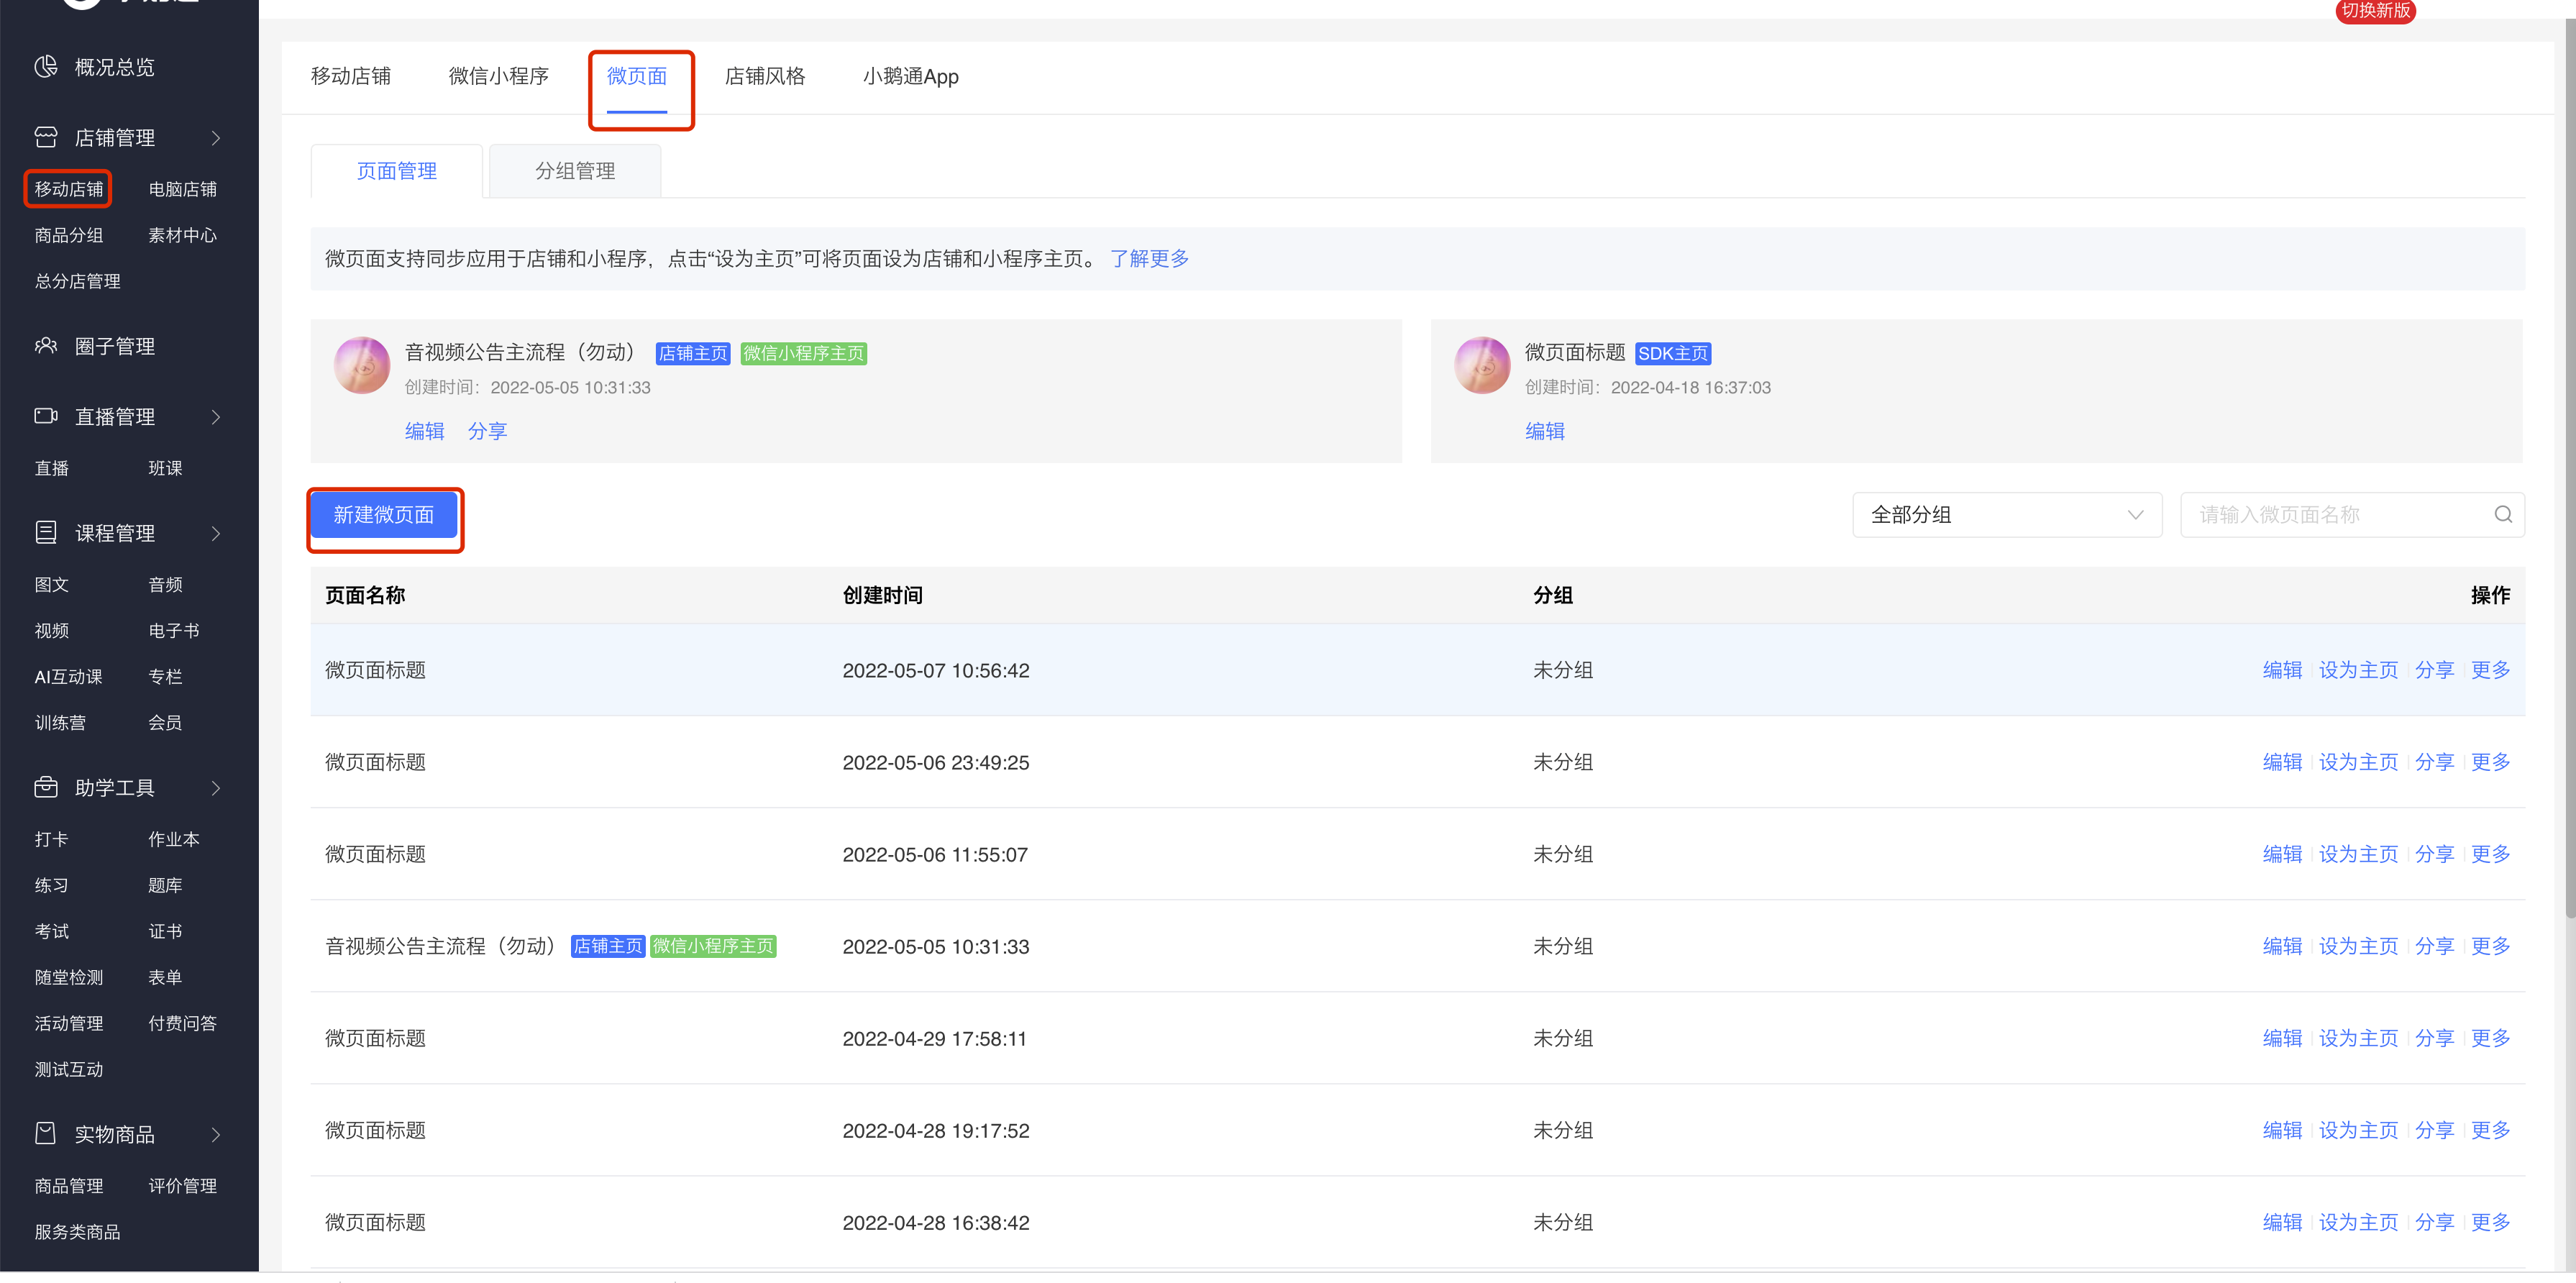Toggle the 助学工具 section chevron
This screenshot has height=1283, width=2576.
pos(216,788)
